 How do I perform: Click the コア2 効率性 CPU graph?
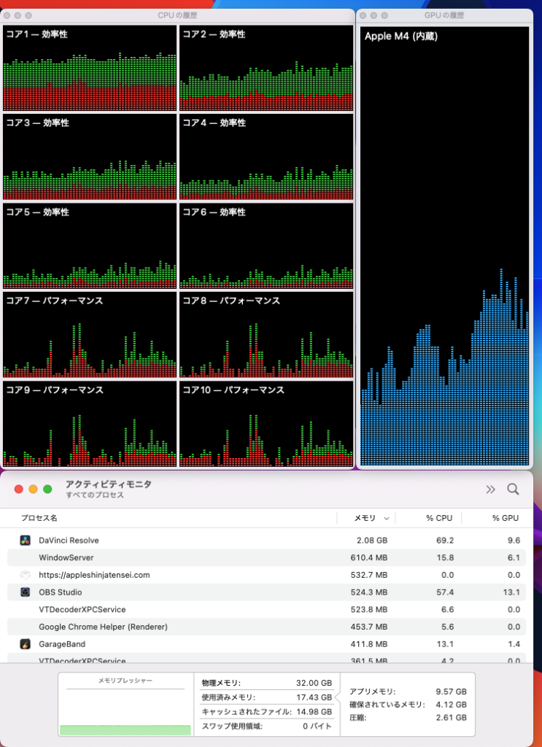tap(266, 68)
